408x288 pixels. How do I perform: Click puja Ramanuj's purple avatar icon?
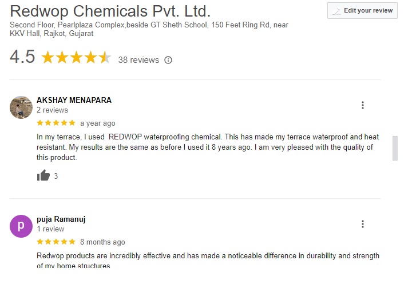coord(21,226)
